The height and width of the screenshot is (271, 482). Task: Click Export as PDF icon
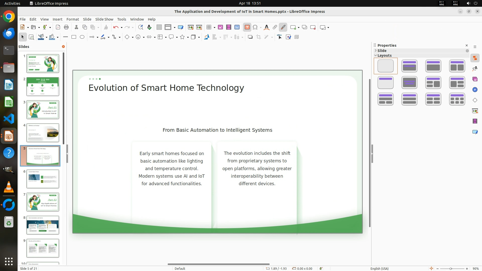[x=58, y=27]
